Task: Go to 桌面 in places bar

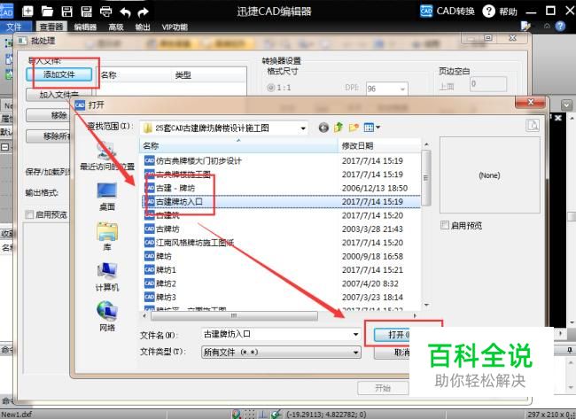Action: tap(107, 197)
